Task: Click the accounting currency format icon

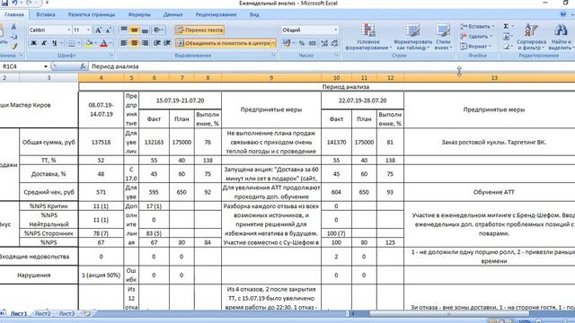Action: (287, 43)
